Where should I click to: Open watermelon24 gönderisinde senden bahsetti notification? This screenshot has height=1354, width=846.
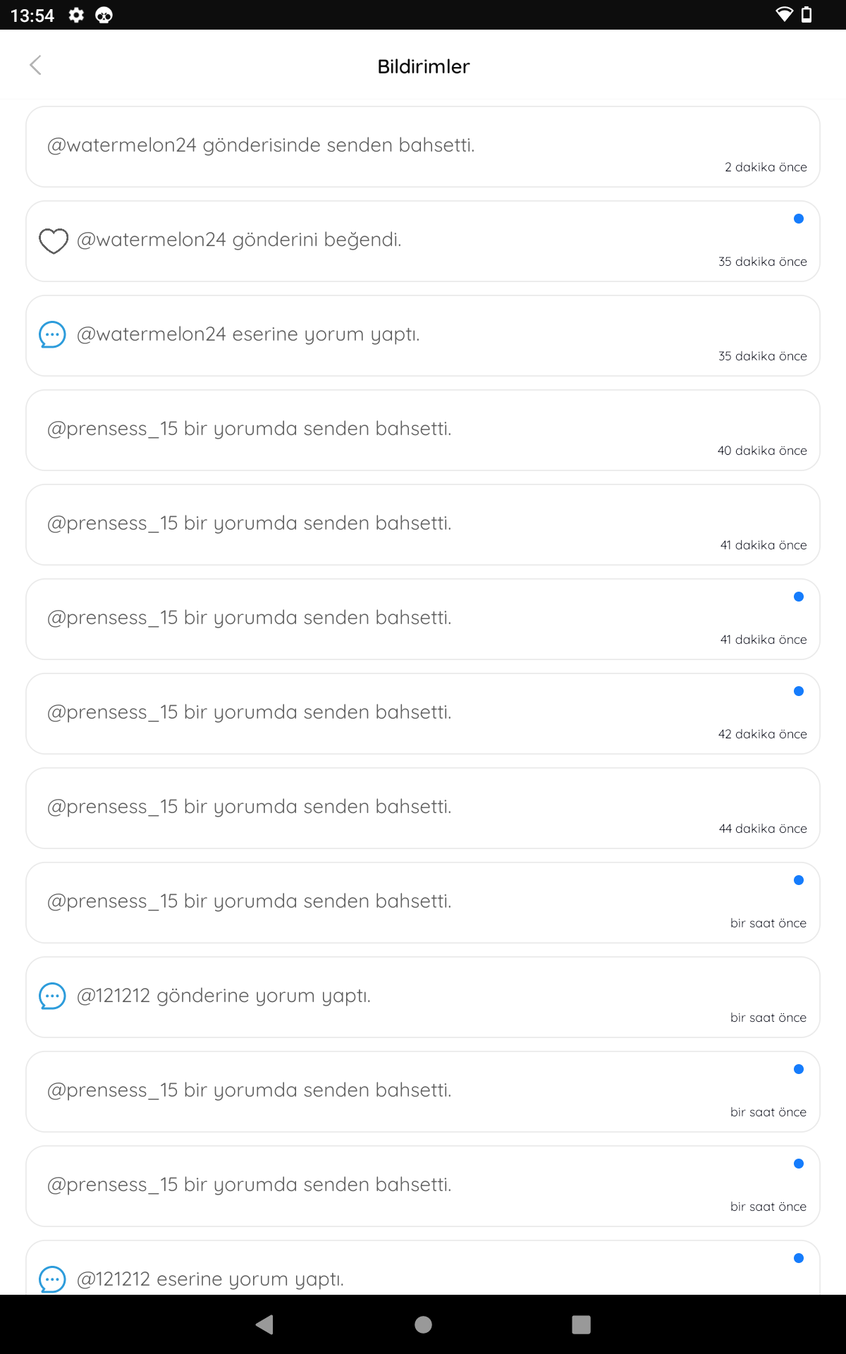pos(423,147)
